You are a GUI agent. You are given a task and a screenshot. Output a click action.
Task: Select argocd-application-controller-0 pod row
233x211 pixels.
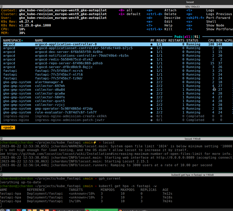[x=118, y=45]
